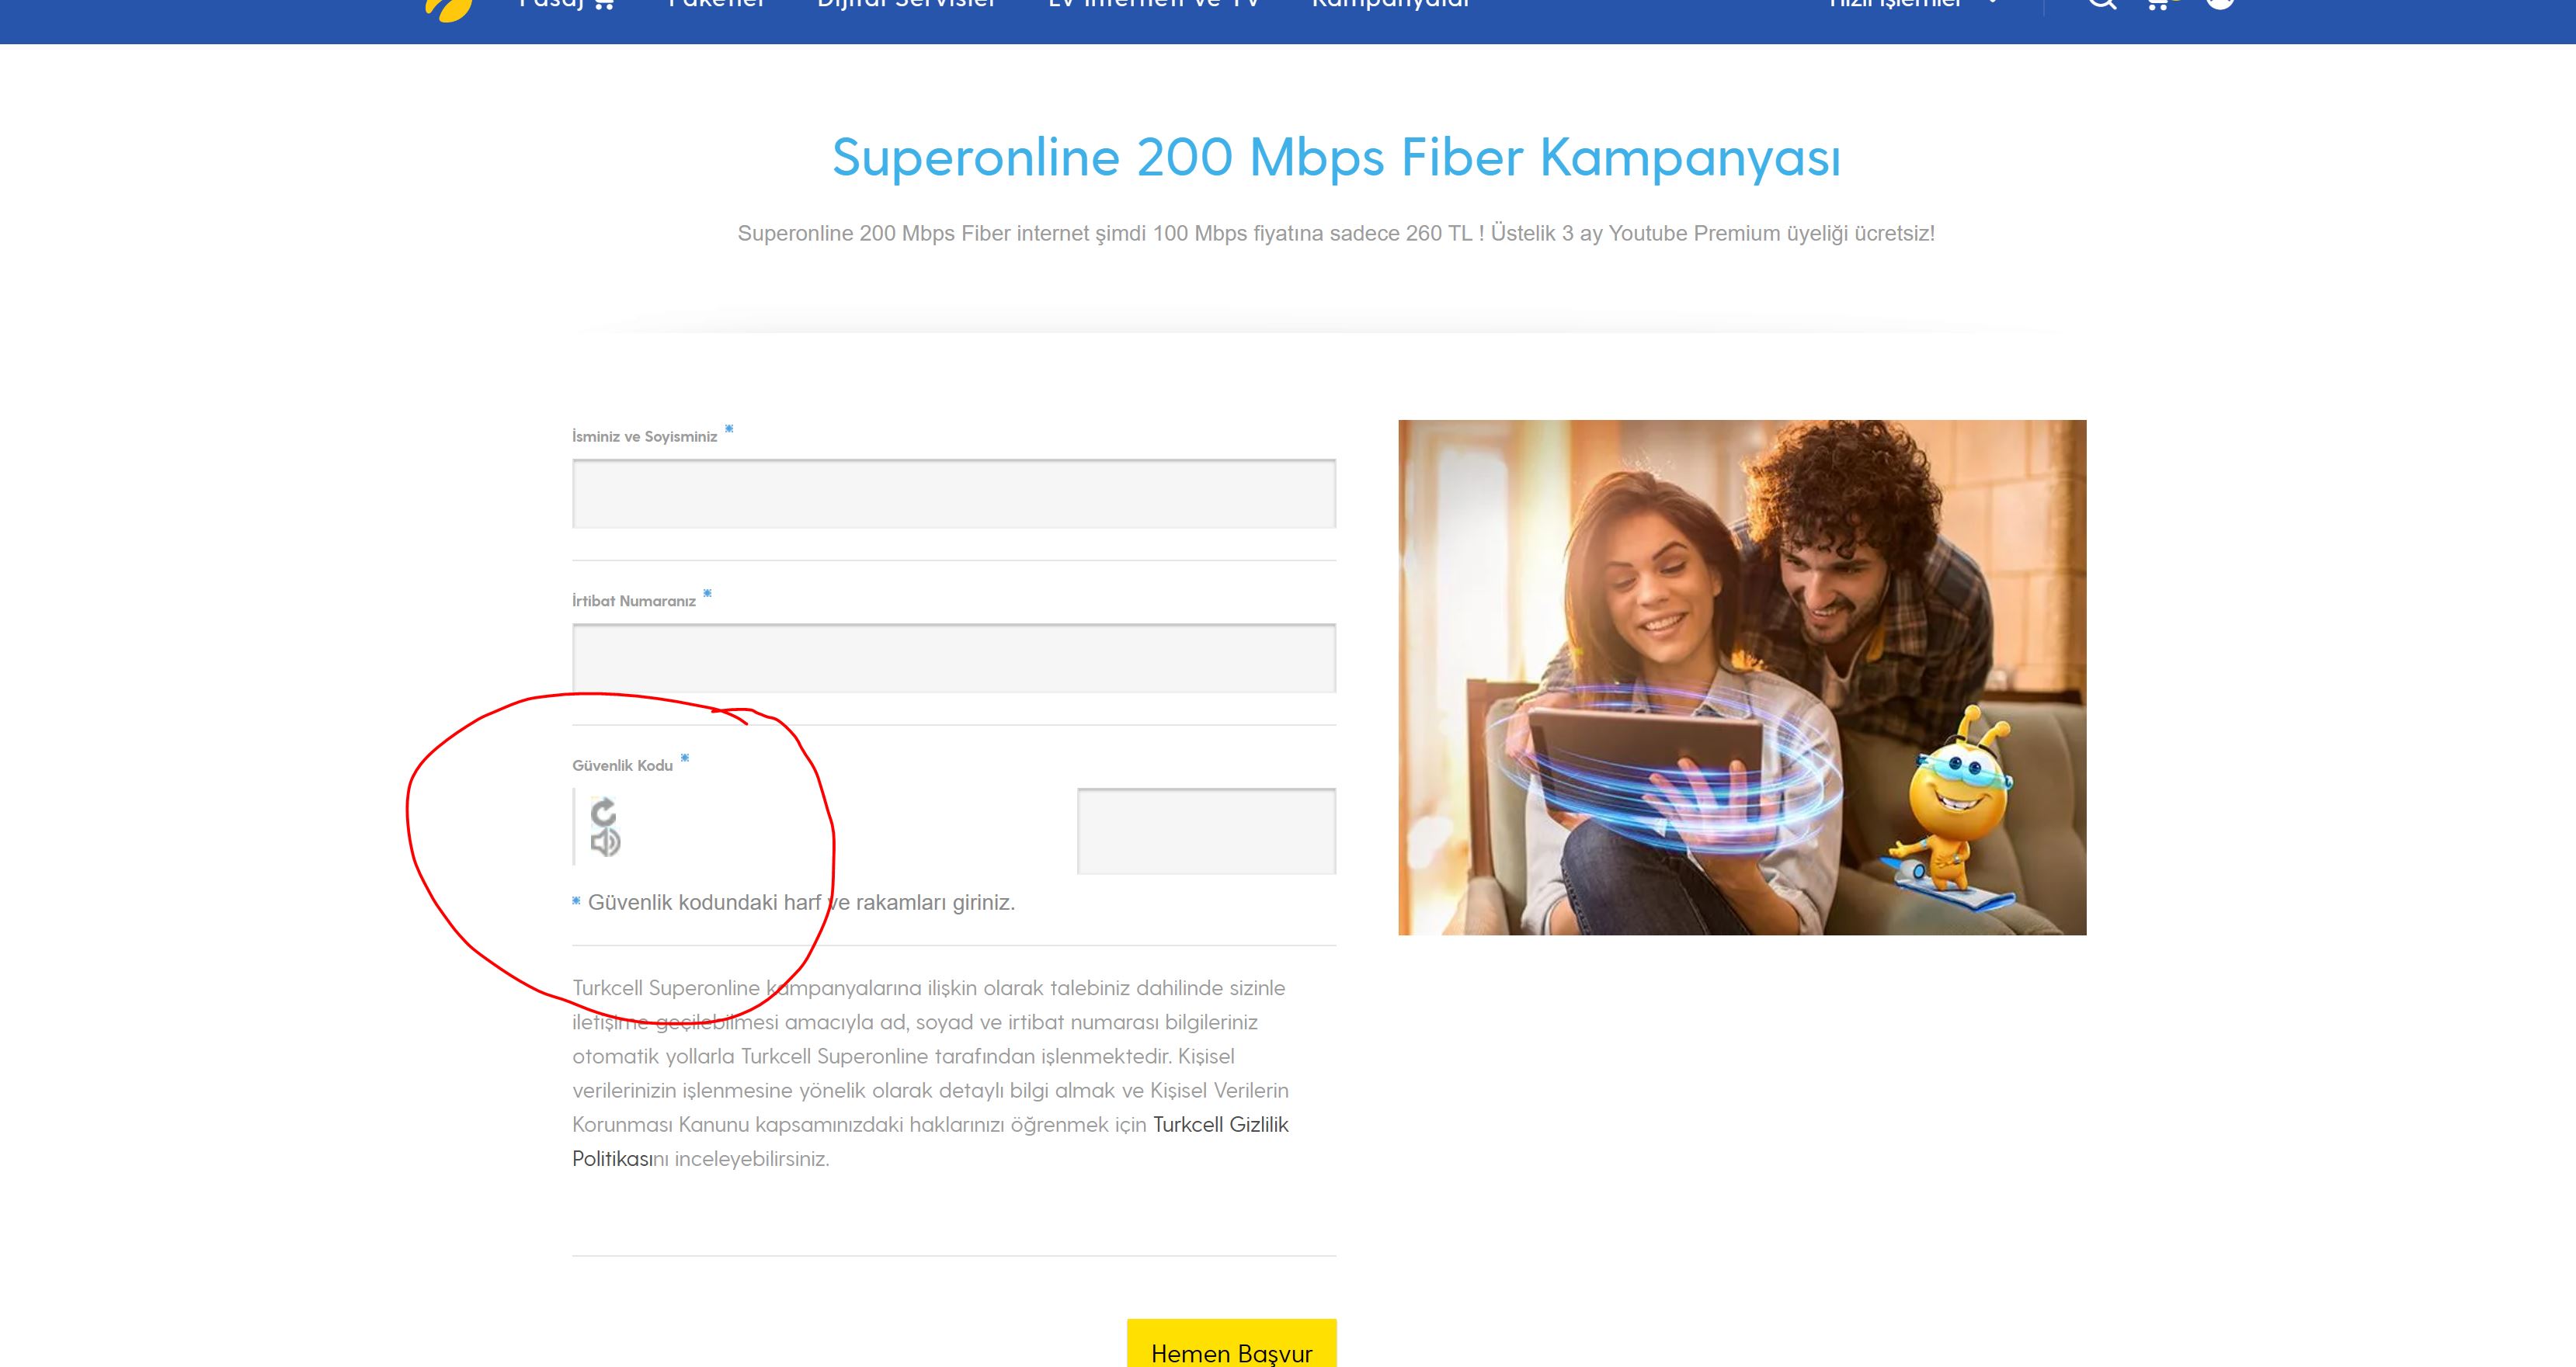This screenshot has height=1367, width=2576.
Task: Open Ev İnterneti ve TV menu
Action: coord(1153,4)
